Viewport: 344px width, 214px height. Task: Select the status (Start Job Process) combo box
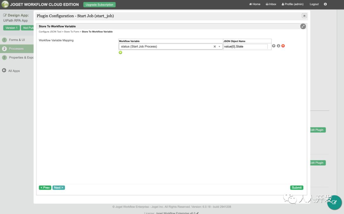[x=170, y=47]
